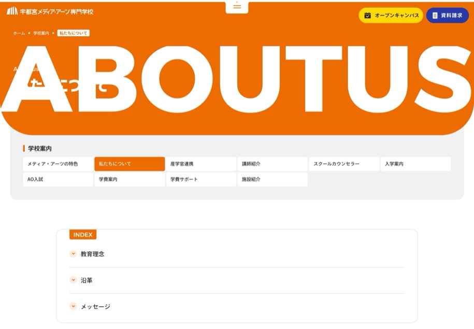
Task: Jump to メッセージ index entry
Action: click(95, 307)
